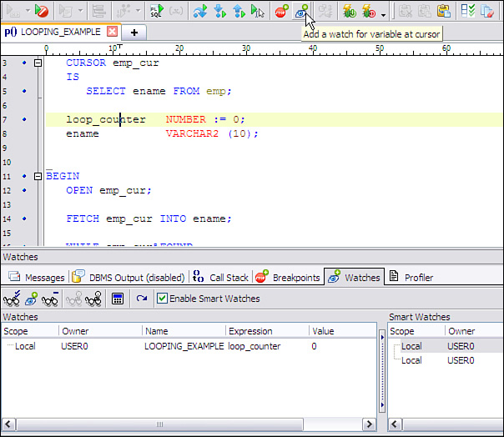504x437 pixels.
Task: Click the Watches list scroll left arrow
Action: (x=8, y=424)
